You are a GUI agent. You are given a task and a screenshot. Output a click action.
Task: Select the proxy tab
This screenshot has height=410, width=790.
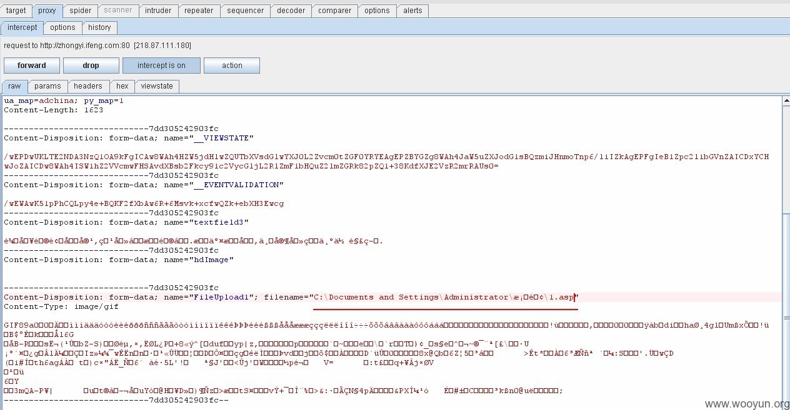coord(47,11)
